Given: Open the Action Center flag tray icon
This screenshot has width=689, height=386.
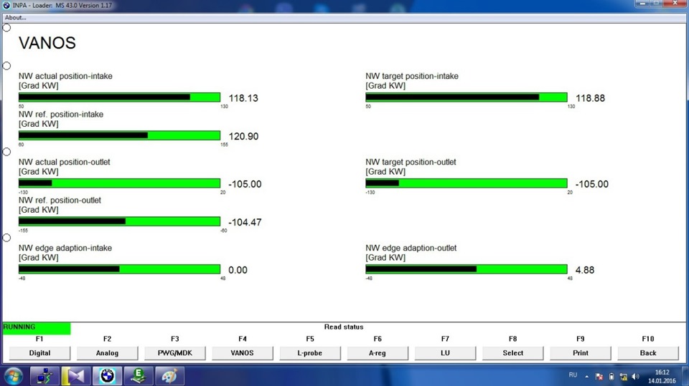Looking at the screenshot, I should point(599,377).
